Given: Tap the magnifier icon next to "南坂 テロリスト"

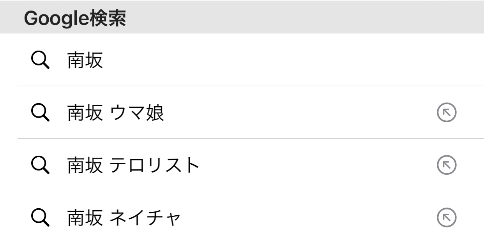Looking at the screenshot, I should point(40,166).
